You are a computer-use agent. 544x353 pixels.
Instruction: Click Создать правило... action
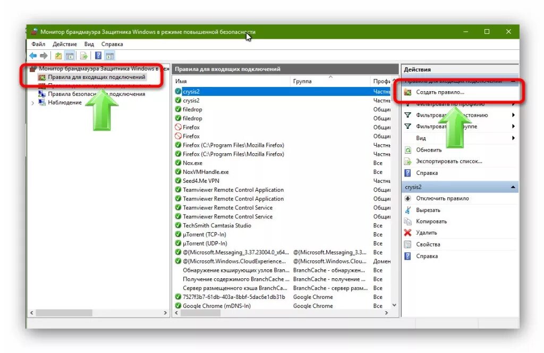click(440, 92)
